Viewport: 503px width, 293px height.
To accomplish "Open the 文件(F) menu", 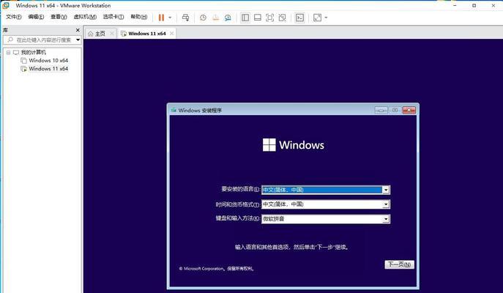I will [x=14, y=17].
